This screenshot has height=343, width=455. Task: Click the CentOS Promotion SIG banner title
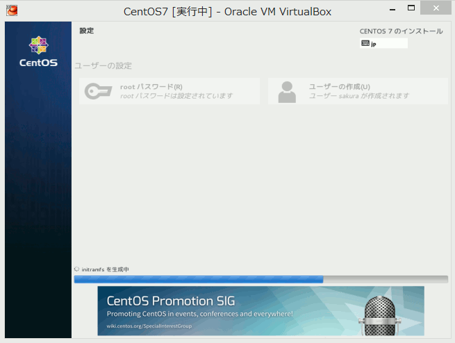click(x=171, y=301)
